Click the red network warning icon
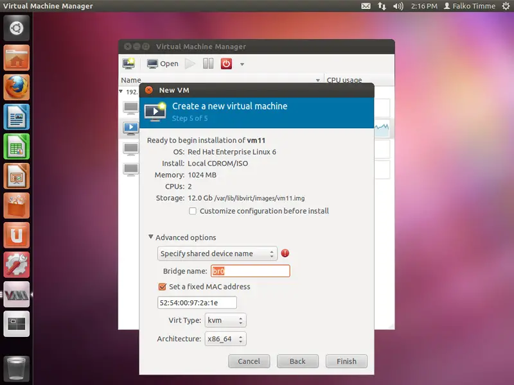514x385 pixels. pos(285,253)
